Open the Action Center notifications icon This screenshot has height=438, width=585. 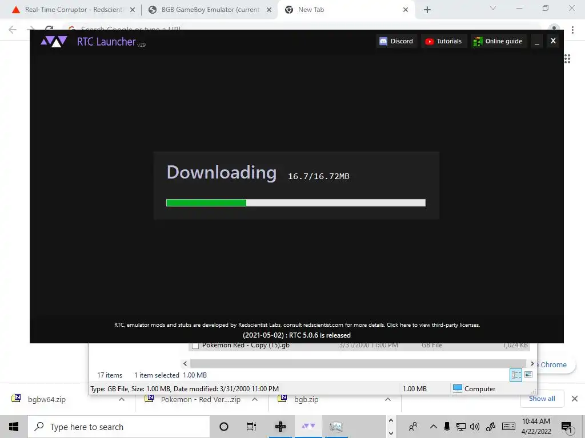click(x=567, y=427)
